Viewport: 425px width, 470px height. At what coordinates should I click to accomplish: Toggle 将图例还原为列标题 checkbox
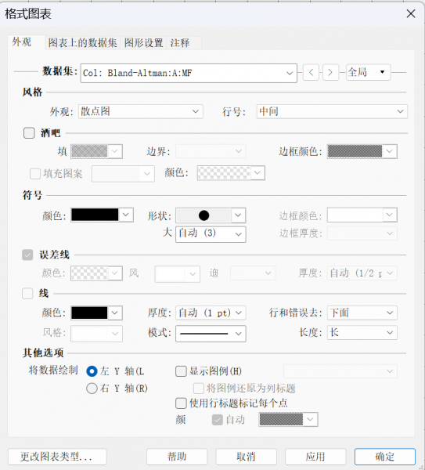coord(199,389)
